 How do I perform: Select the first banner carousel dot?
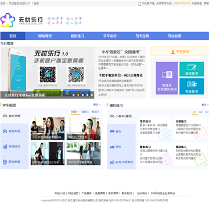coord(73,95)
